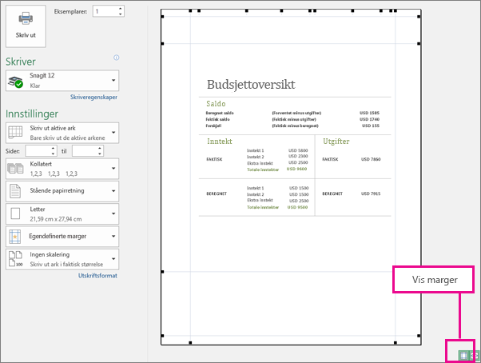Viewport: 481px width, 363px height.
Task: Click the zoom-to-page icon at bottom right
Action: pyautogui.click(x=475, y=355)
